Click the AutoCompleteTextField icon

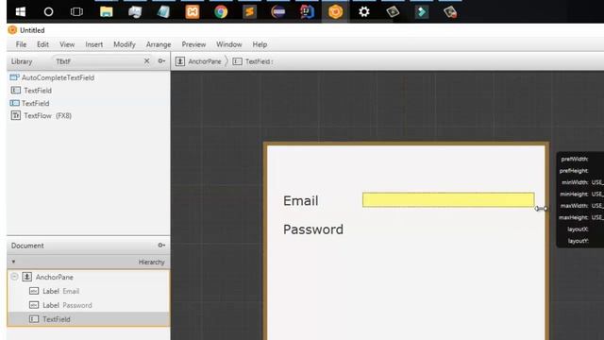point(14,77)
